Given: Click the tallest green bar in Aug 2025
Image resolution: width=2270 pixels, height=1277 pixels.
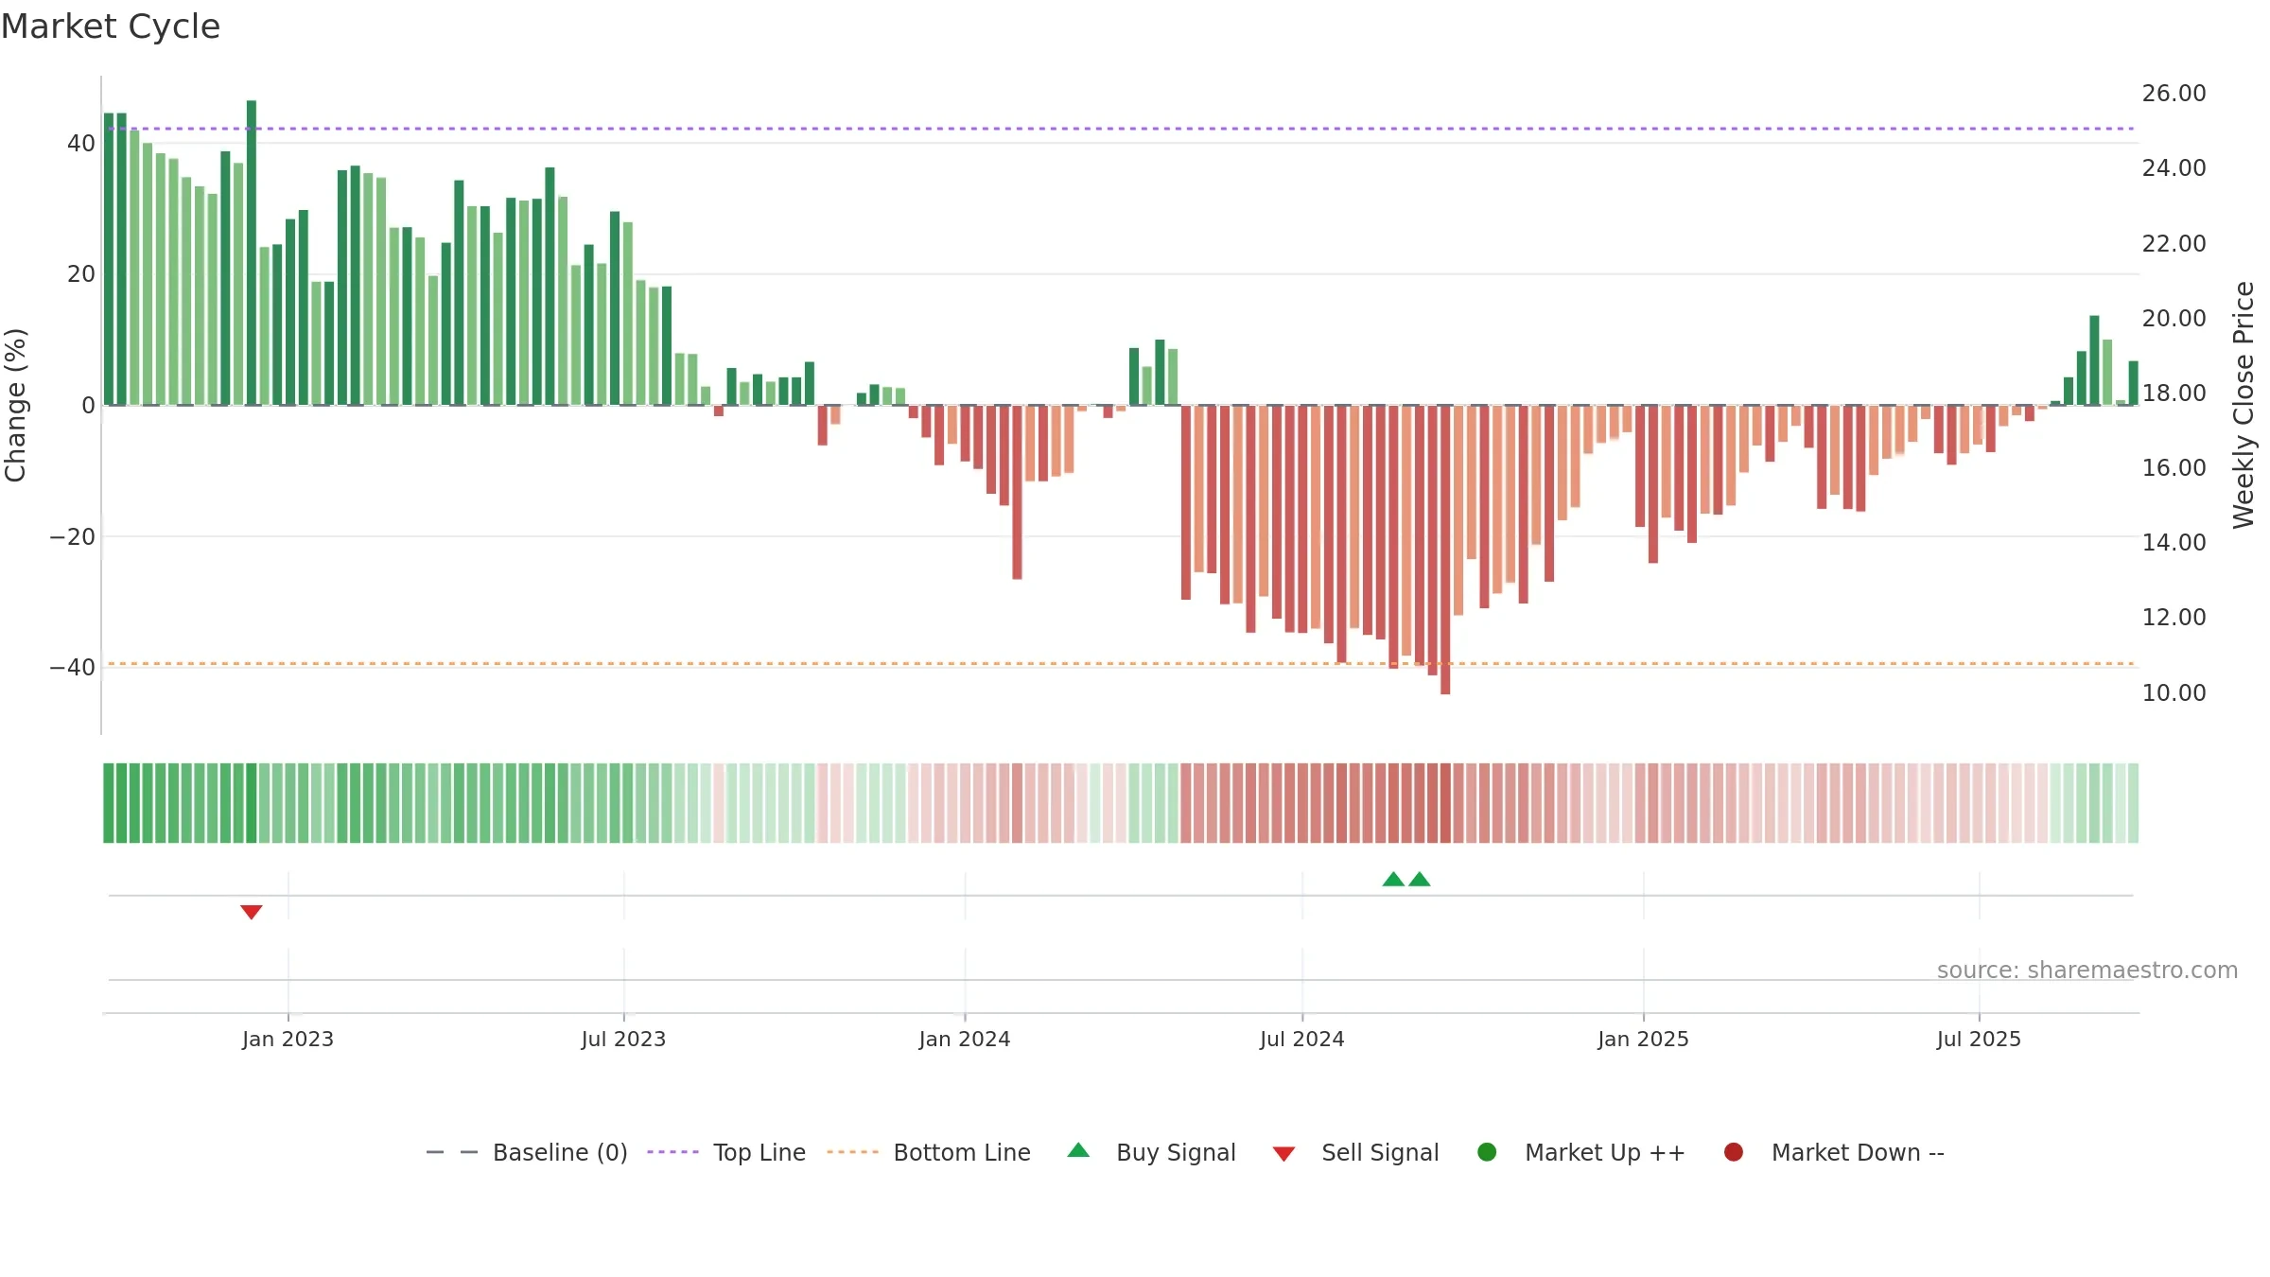Looking at the screenshot, I should tap(2094, 360).
